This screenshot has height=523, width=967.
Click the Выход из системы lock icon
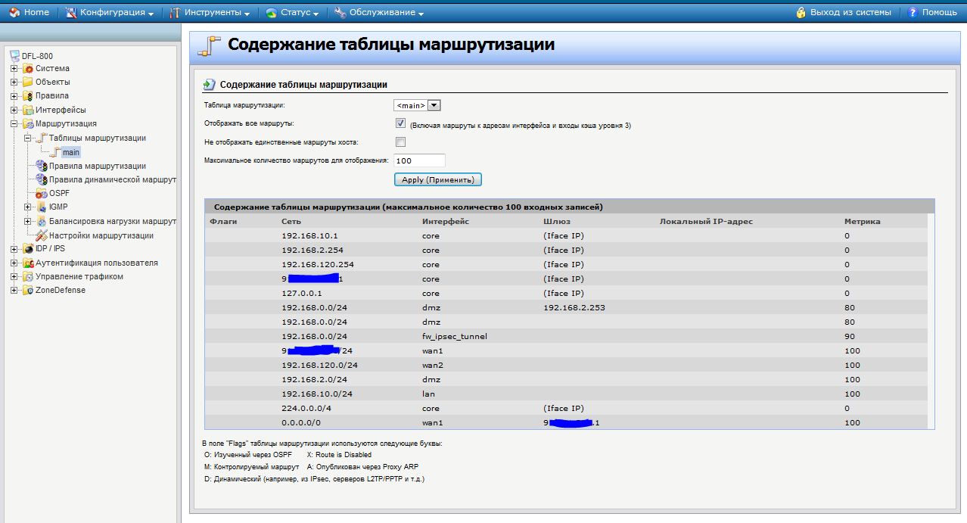click(x=801, y=12)
